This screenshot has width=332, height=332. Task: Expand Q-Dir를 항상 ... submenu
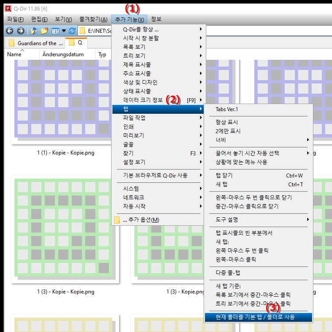[x=158, y=29]
